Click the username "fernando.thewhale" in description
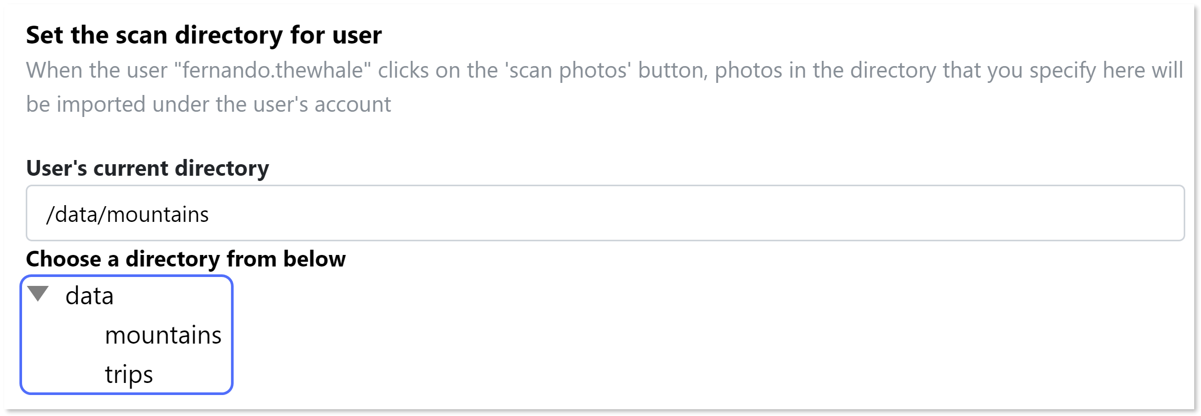This screenshot has width=1201, height=416. 273,70
